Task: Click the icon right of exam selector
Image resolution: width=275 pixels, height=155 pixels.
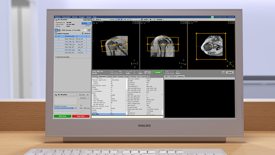Action: [x=89, y=30]
